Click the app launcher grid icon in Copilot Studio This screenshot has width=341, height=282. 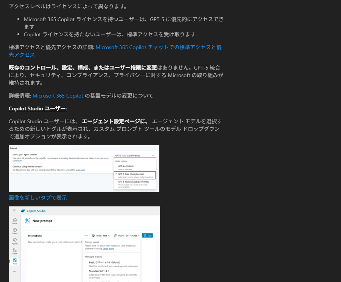coord(15,211)
